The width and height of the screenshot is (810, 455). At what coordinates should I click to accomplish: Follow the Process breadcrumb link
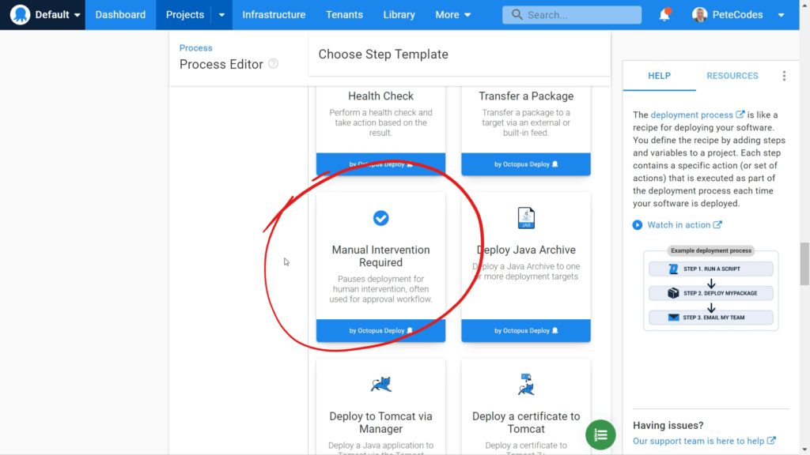tap(196, 48)
